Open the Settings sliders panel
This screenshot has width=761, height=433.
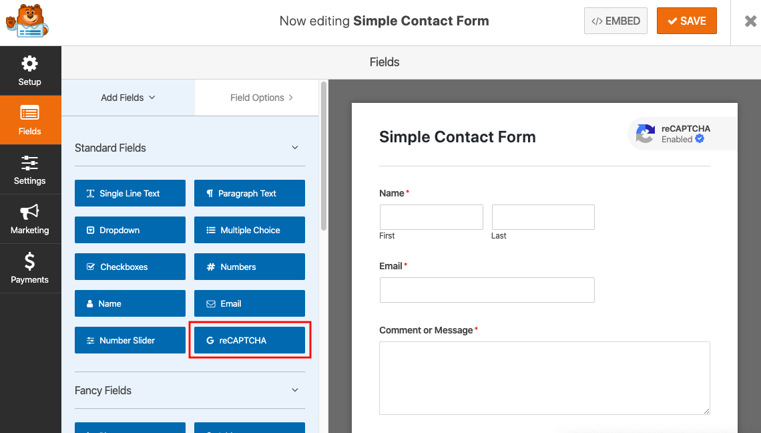pos(30,170)
